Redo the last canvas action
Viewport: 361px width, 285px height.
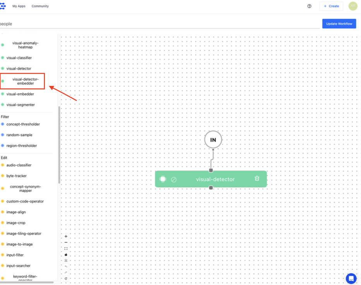[66, 272]
